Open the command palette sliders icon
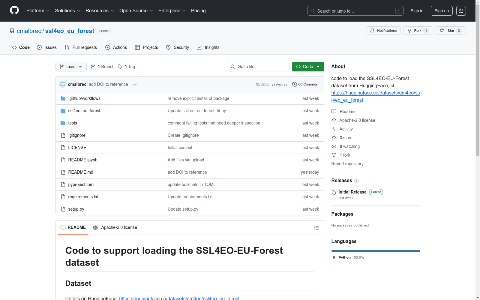Screen dimensions: 480x300 (461, 11)
